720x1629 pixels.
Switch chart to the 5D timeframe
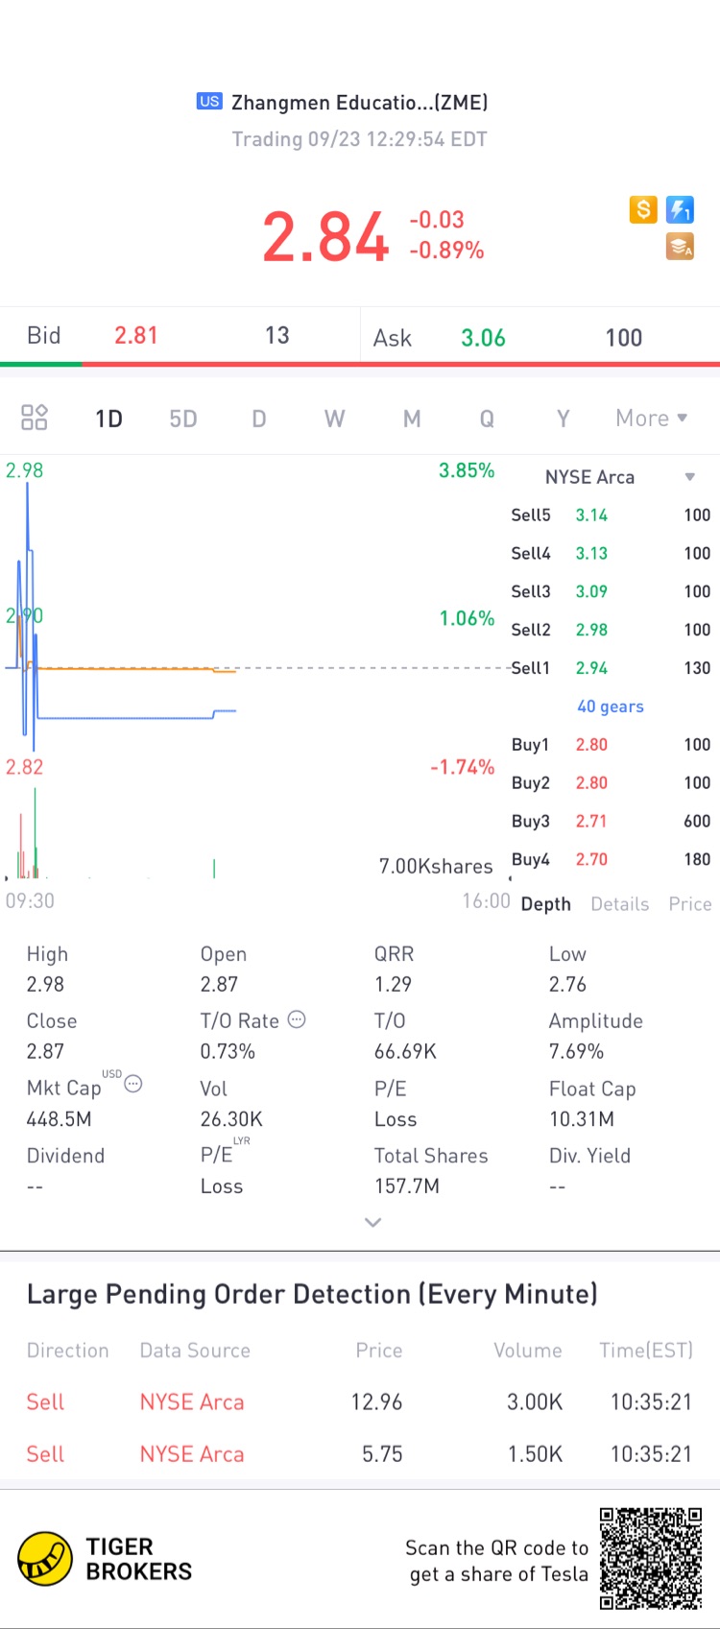(x=182, y=419)
